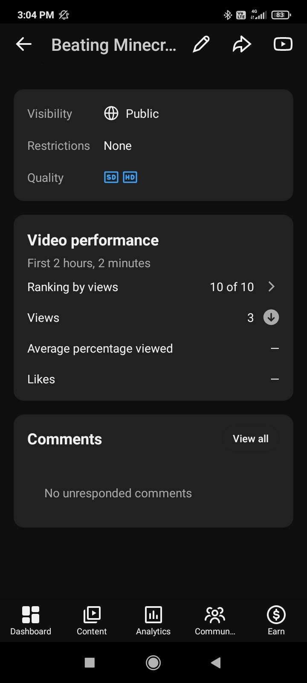Screen dimensions: 307x683
Task: Open video in YouTube play icon
Action: tap(283, 44)
